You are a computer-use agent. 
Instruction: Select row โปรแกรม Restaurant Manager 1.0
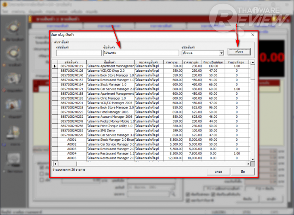[151, 80]
